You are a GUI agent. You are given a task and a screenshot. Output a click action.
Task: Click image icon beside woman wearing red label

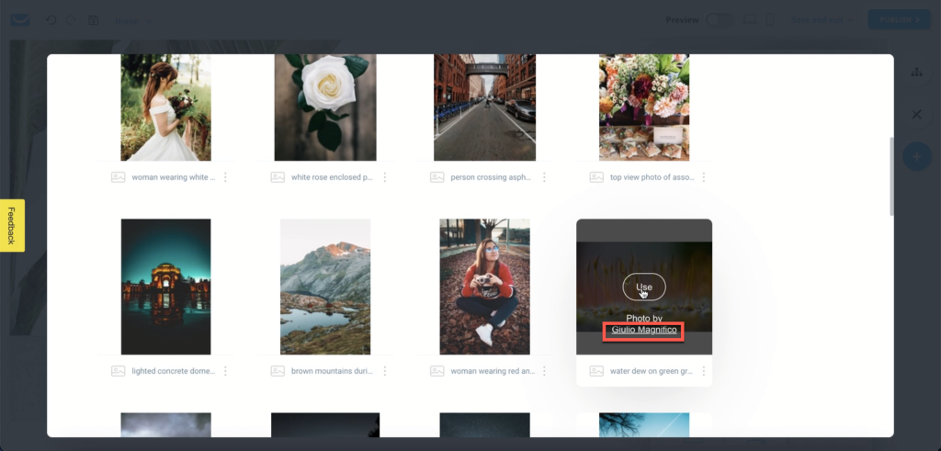click(436, 371)
